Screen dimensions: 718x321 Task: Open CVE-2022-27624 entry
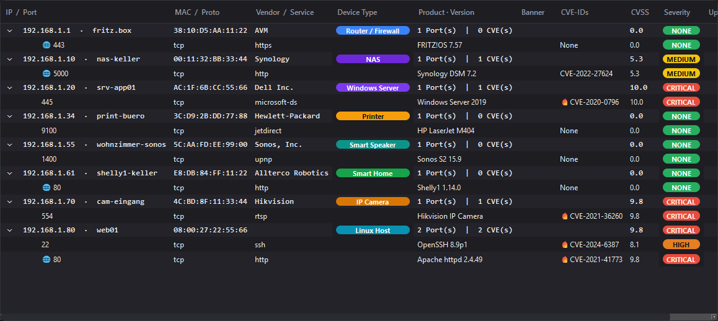(586, 73)
